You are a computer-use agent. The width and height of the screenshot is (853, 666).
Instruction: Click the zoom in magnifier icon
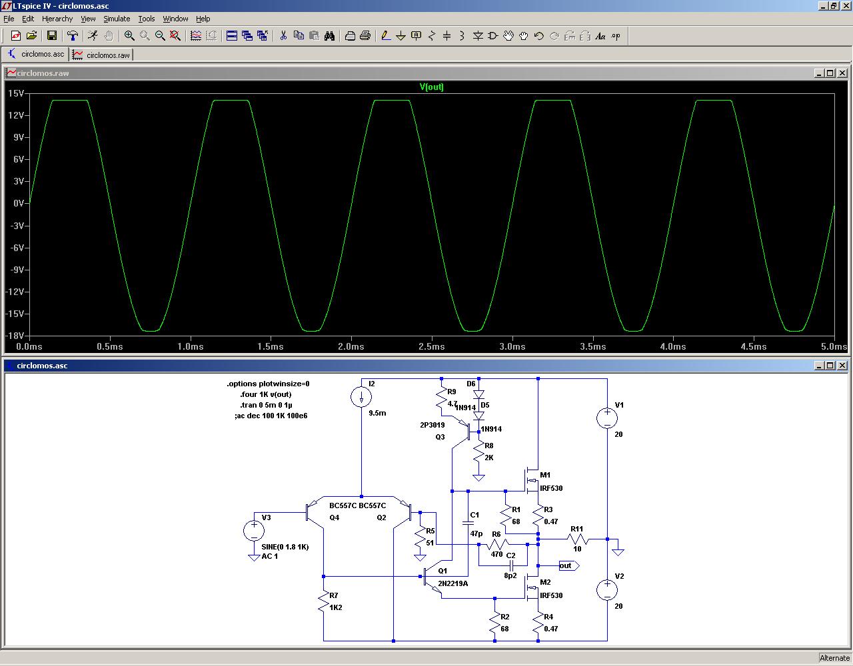pyautogui.click(x=129, y=36)
